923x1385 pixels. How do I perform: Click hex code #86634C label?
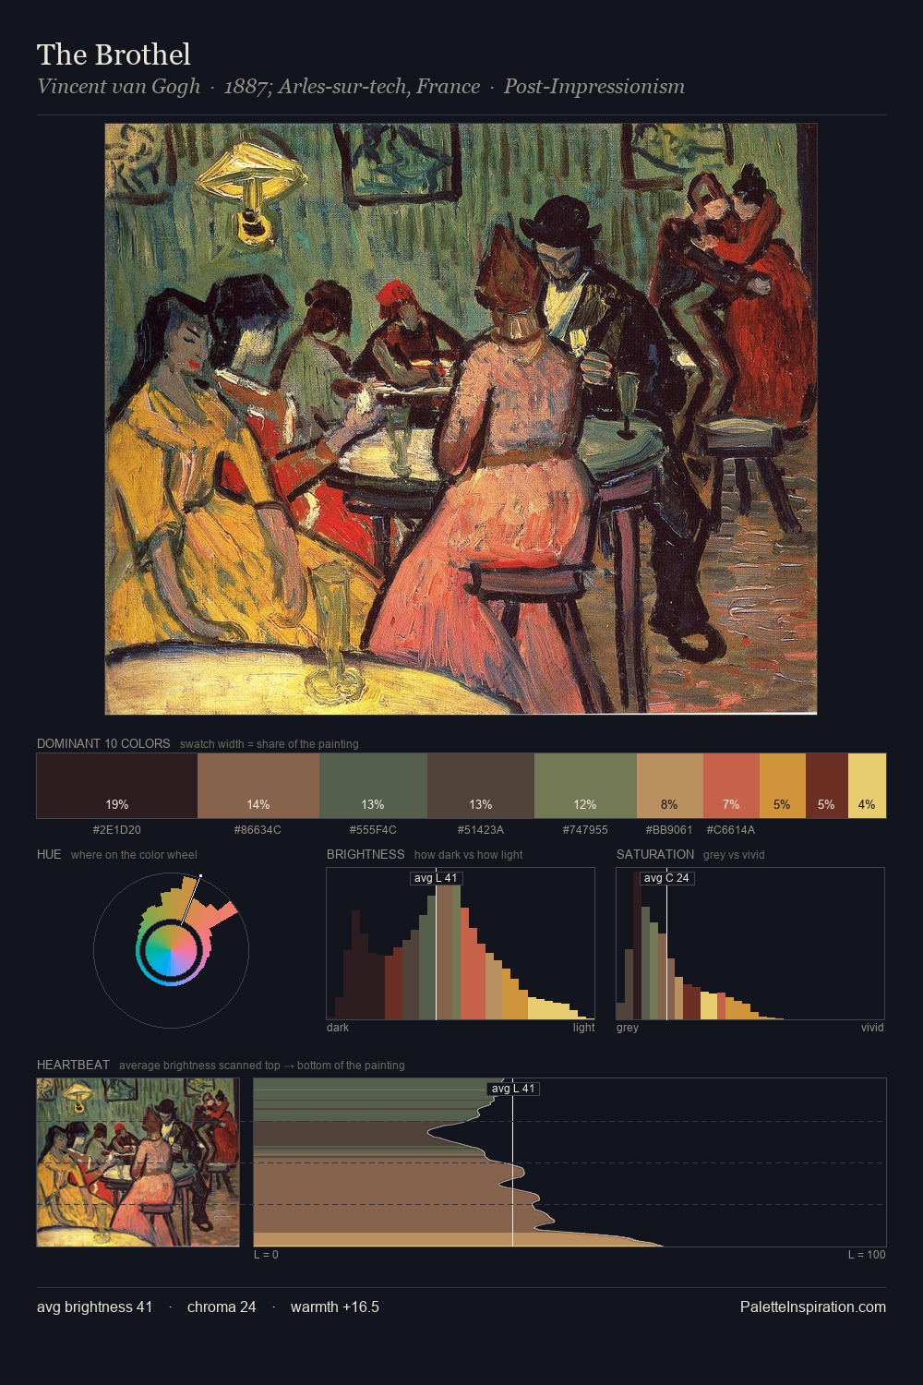click(x=258, y=829)
